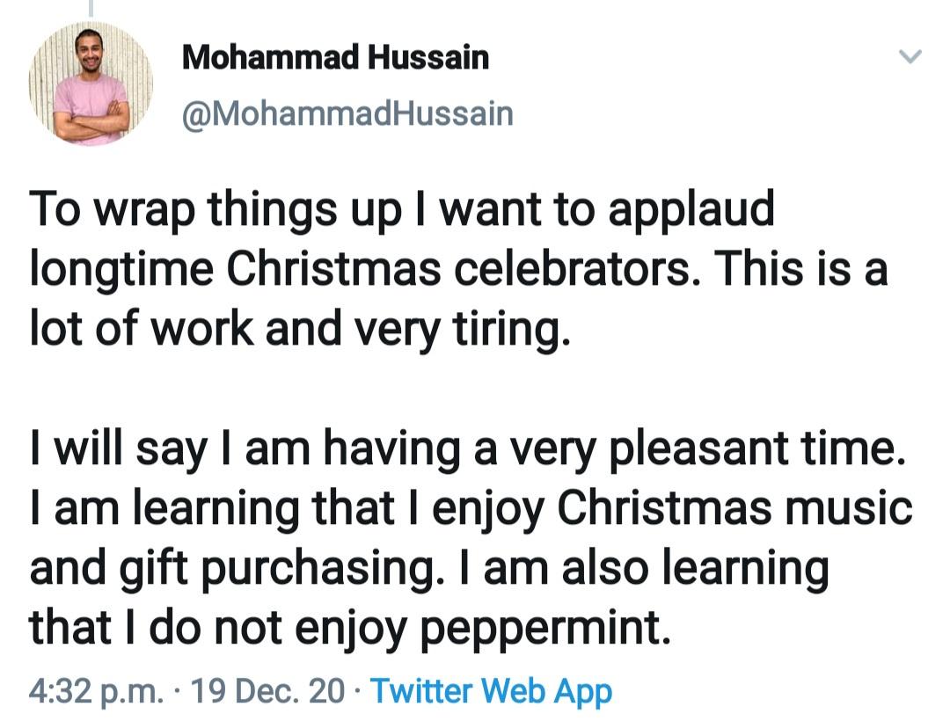This screenshot has height=721, width=950.
Task: Click the word 'Twitter' in the source label
Action: tap(426, 691)
